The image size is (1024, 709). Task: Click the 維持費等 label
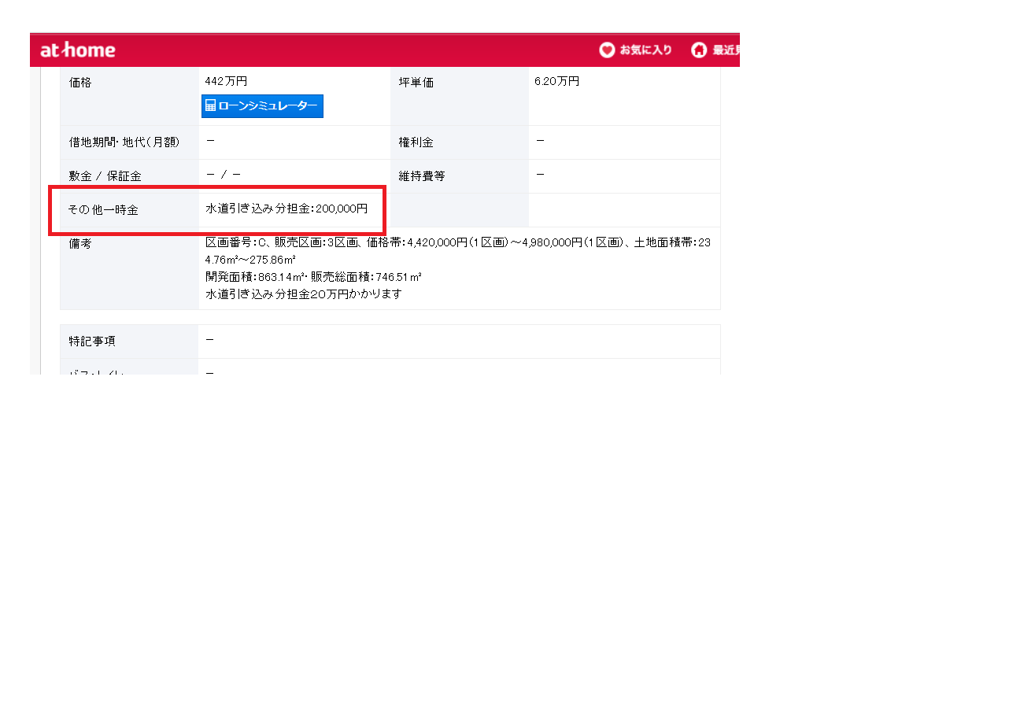pos(422,176)
